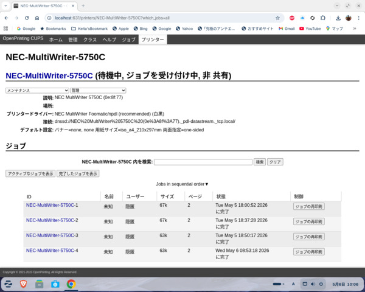Open the browser downloads icon

tap(338, 18)
